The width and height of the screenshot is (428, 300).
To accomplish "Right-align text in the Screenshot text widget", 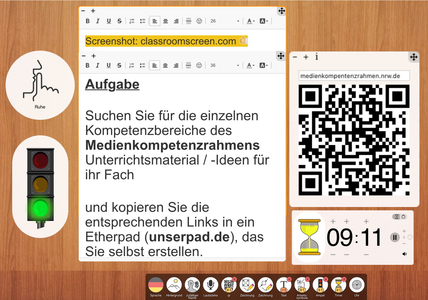I will coord(176,21).
